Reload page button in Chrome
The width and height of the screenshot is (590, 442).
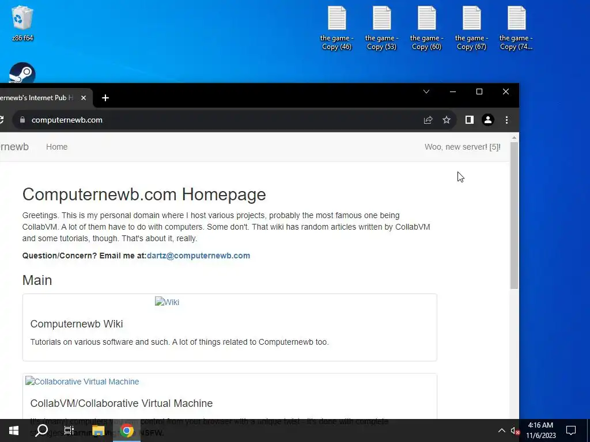pyautogui.click(x=2, y=120)
